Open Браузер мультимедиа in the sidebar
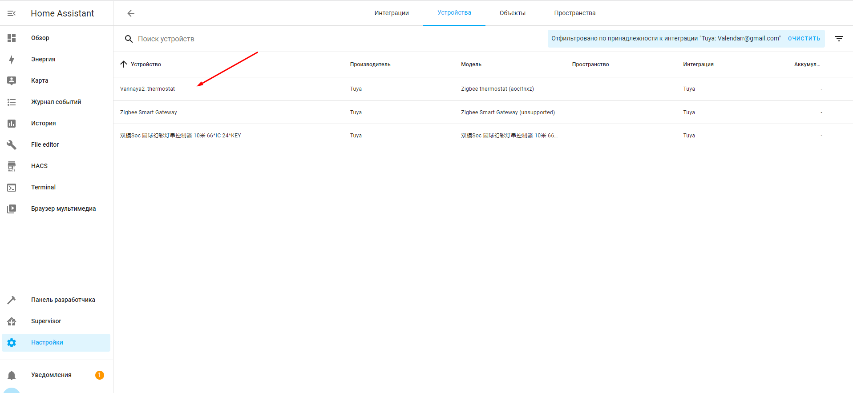 [56, 209]
